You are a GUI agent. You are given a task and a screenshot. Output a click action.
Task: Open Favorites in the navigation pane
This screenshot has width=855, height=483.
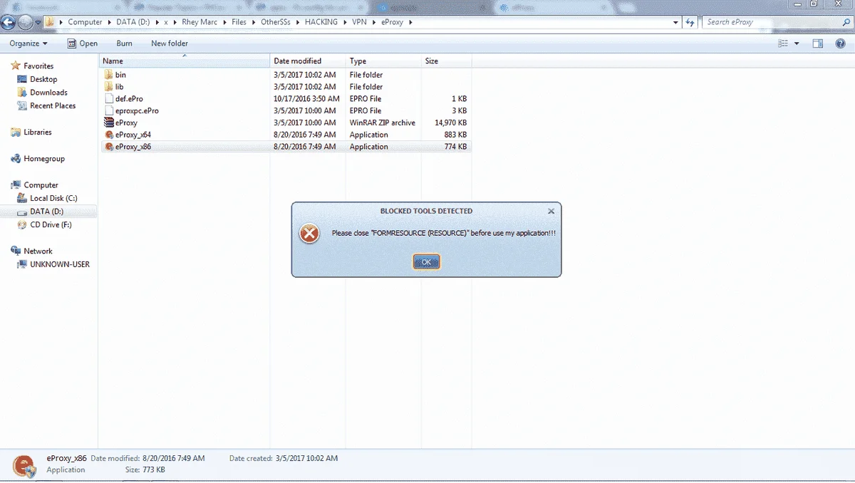[38, 66]
